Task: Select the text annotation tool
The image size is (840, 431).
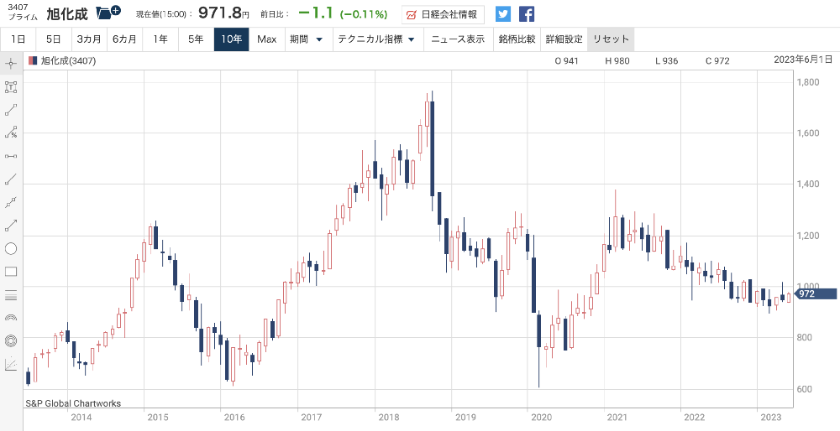Action: click(x=11, y=86)
